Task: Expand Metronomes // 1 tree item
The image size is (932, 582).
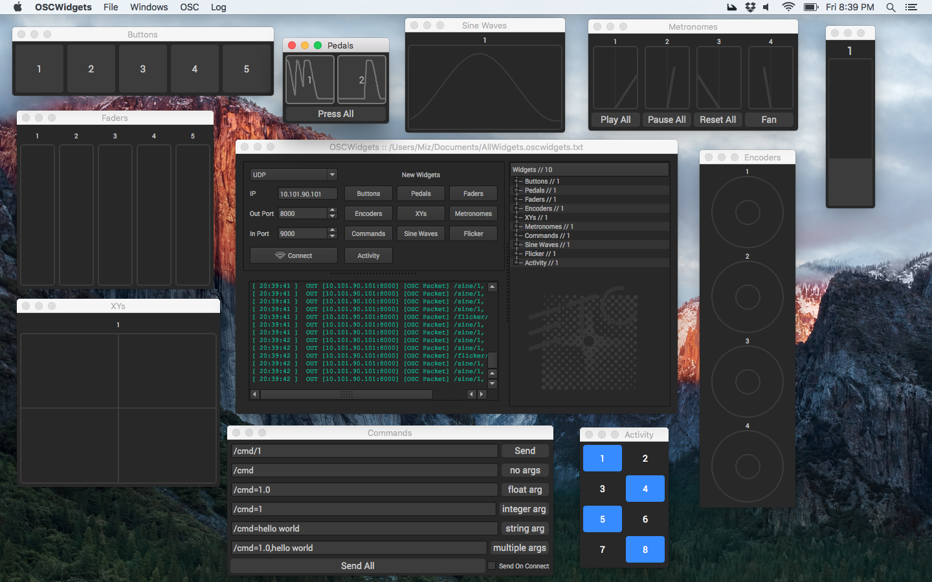Action: coord(517,227)
